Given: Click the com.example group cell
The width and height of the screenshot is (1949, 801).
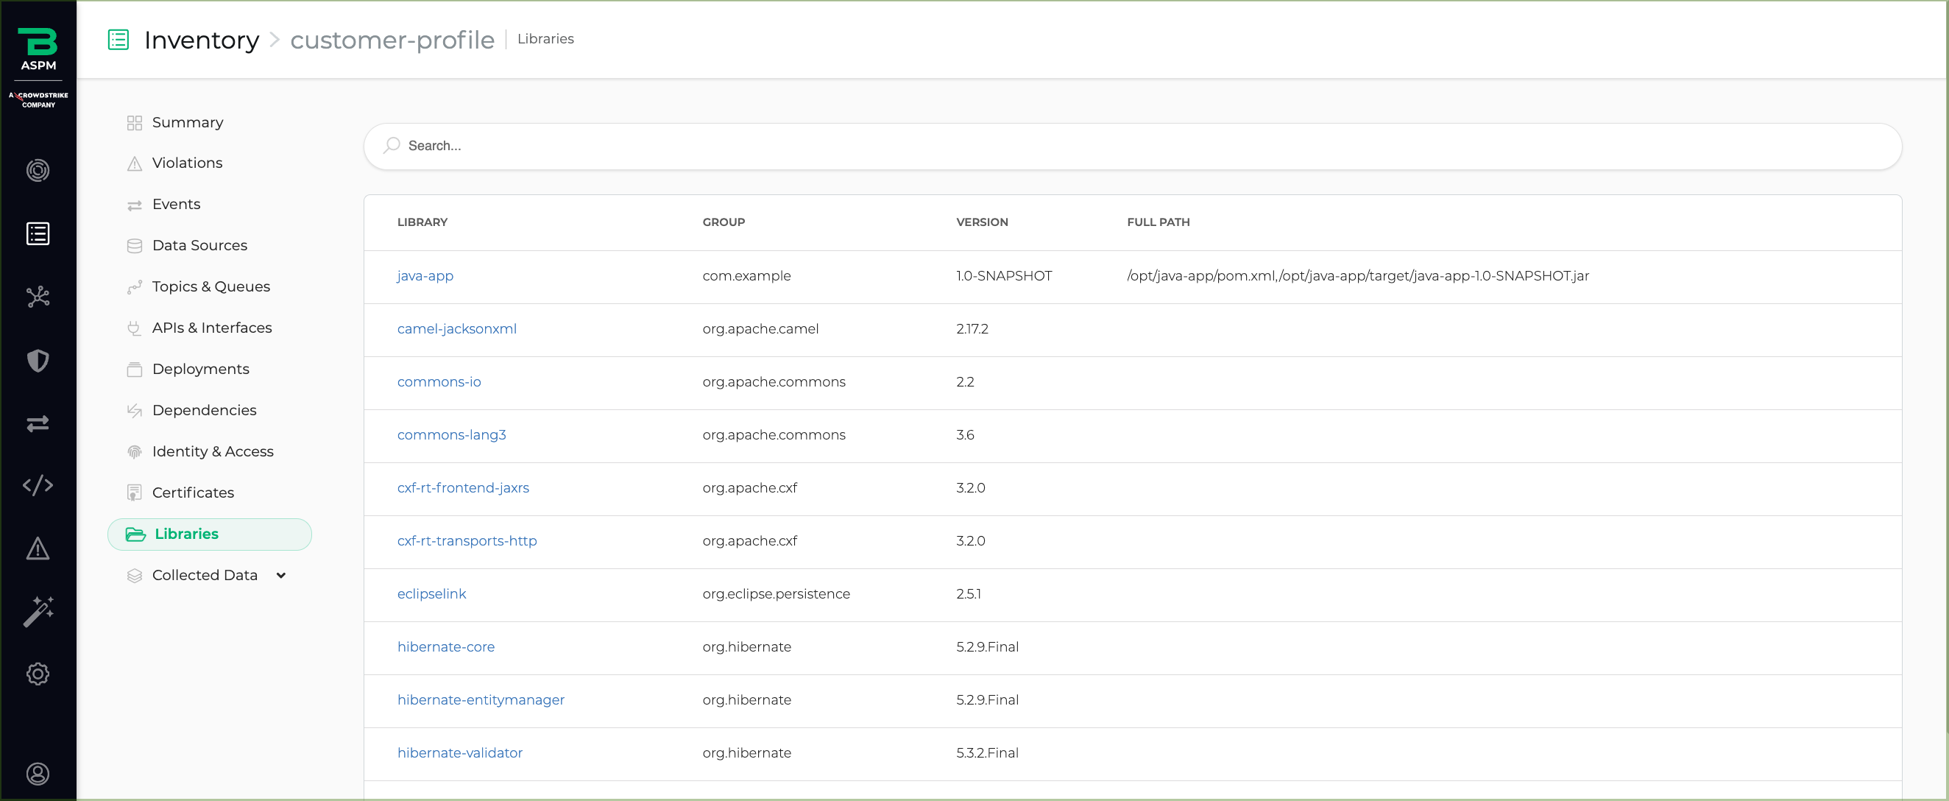Looking at the screenshot, I should 746,276.
